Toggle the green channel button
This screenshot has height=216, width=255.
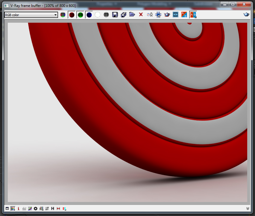point(80,15)
